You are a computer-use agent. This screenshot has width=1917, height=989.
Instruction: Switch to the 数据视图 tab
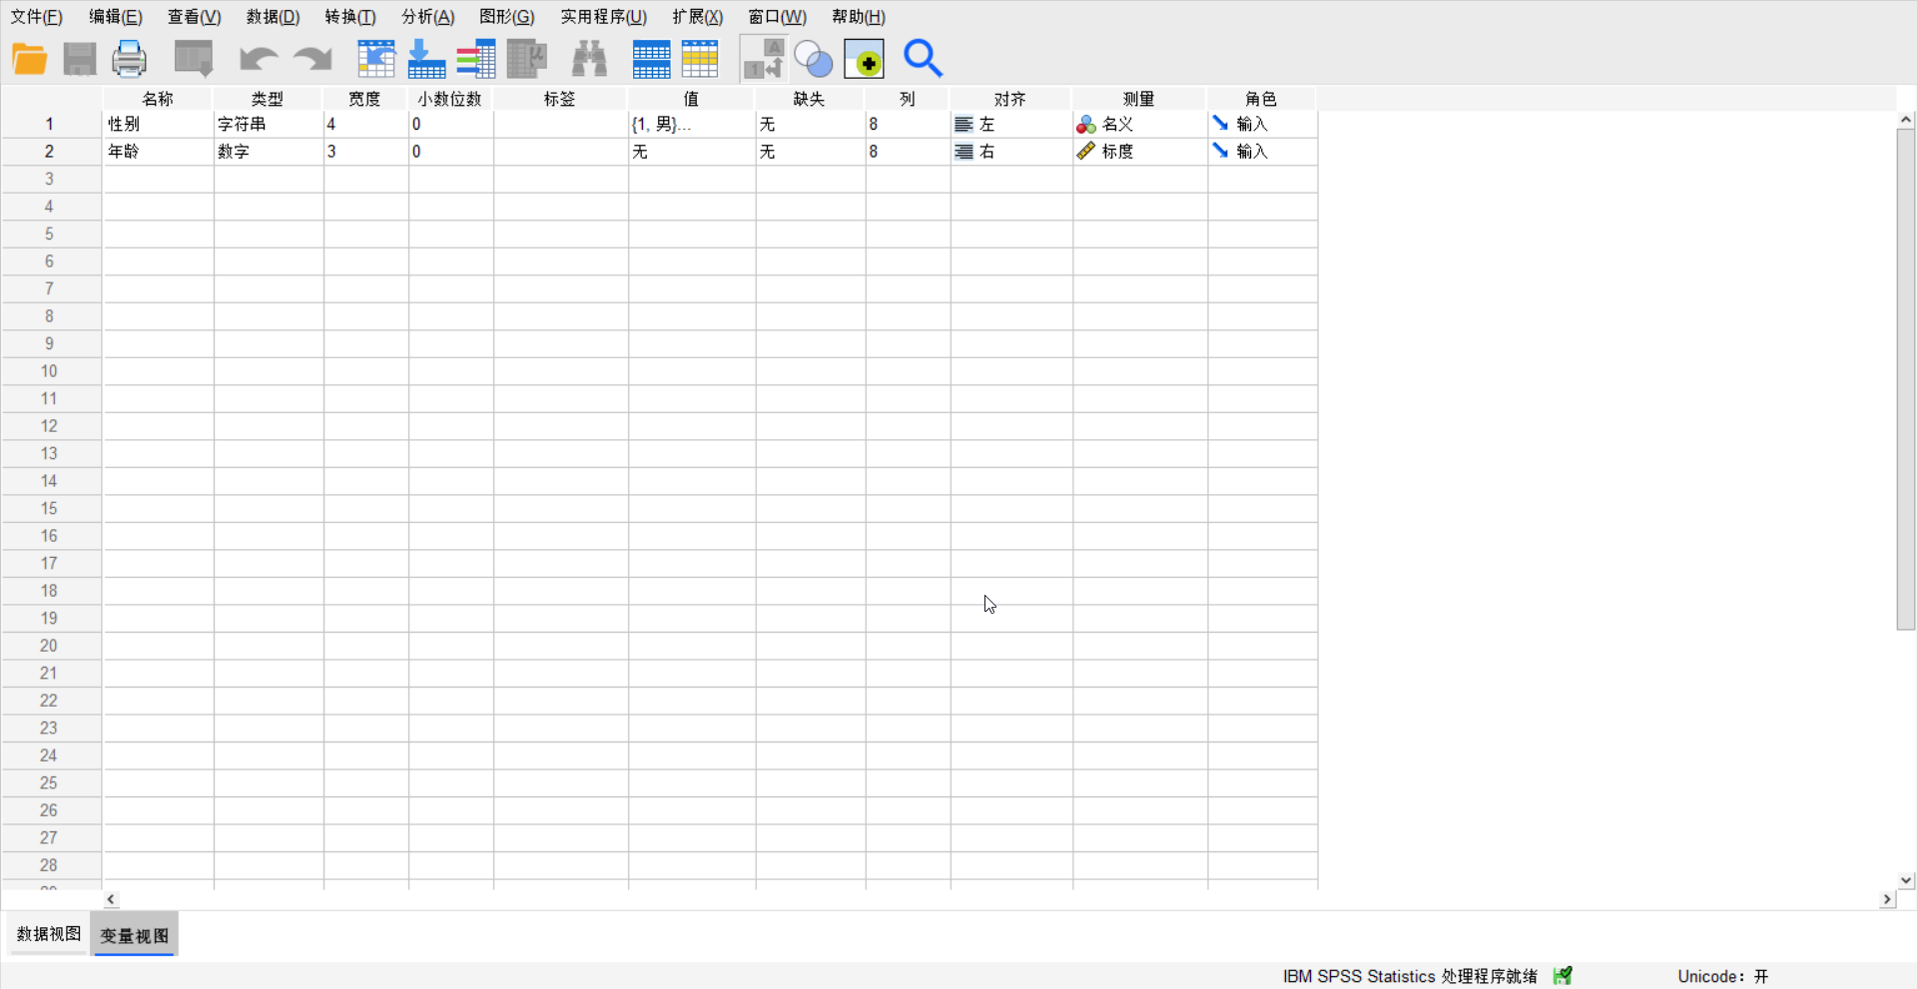pos(49,934)
